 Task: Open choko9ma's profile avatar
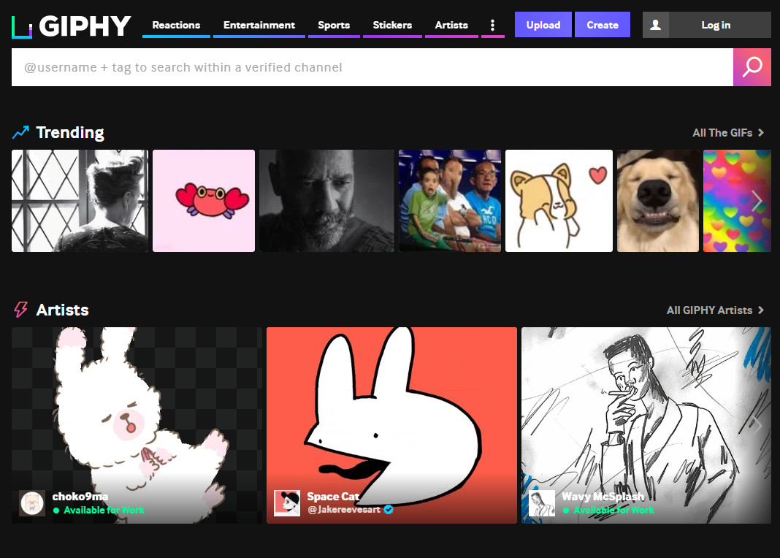point(32,503)
